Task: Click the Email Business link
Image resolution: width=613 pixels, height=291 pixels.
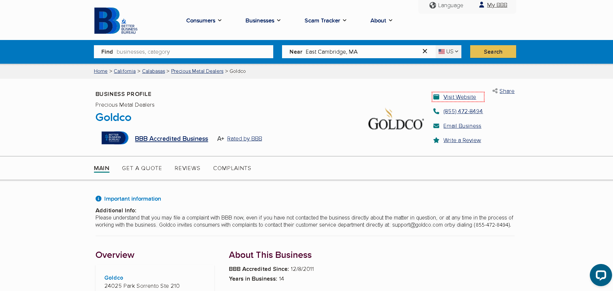Action: tap(462, 126)
